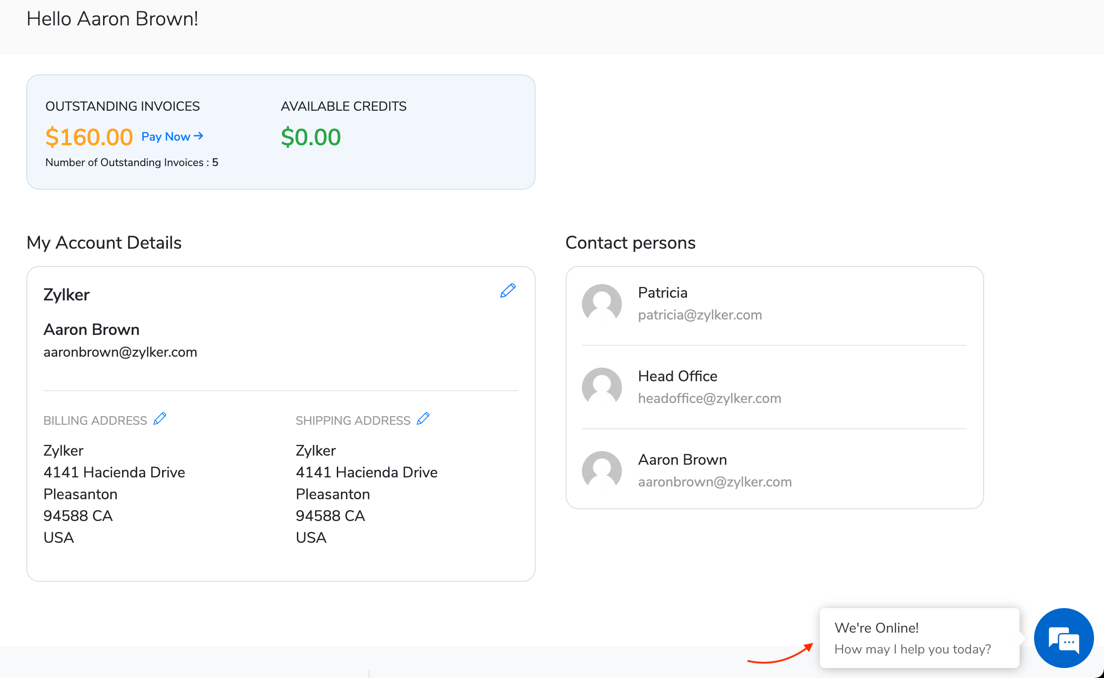The image size is (1104, 678).
Task: Select Aaron Brown's avatar in Contact persons
Action: (602, 471)
